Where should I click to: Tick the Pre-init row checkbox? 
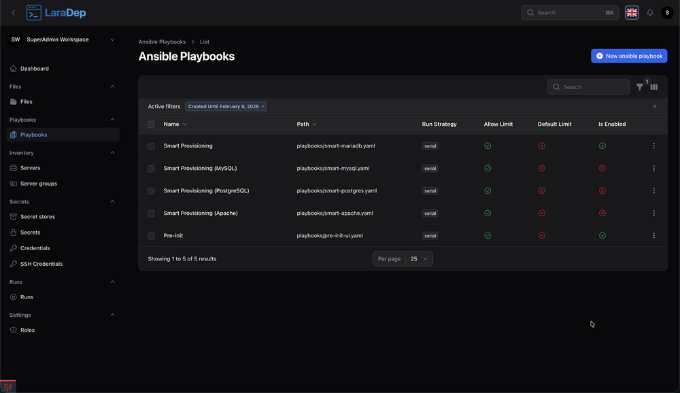click(151, 236)
